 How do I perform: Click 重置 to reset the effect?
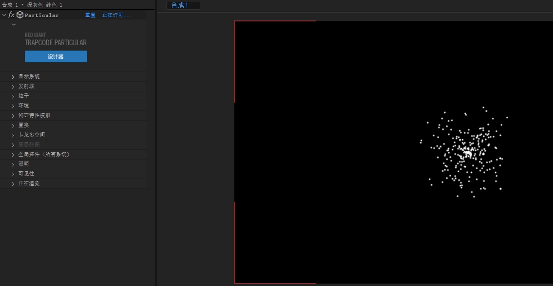point(90,15)
